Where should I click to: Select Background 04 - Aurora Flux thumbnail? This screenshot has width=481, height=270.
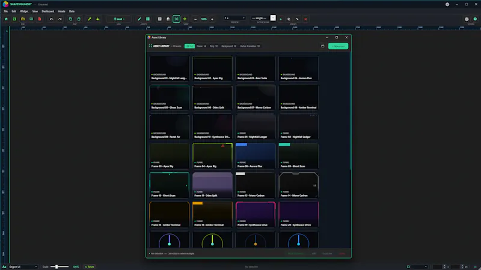tap(298, 68)
